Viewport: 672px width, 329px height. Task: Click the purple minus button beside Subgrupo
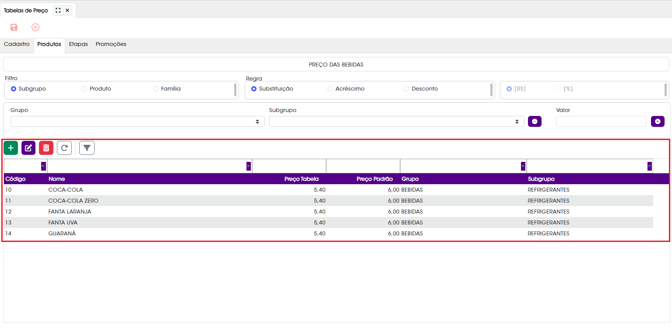pos(535,122)
